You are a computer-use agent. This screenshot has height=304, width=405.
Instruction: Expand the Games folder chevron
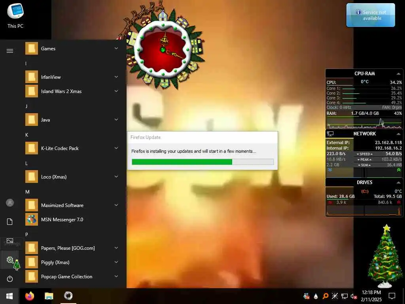(x=116, y=48)
